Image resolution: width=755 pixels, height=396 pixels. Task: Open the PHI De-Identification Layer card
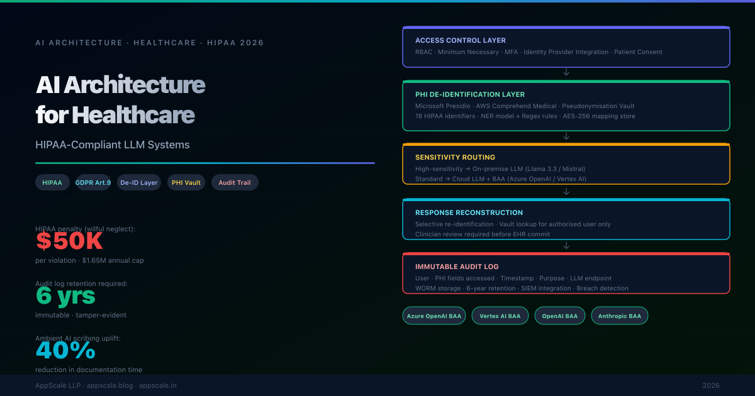[x=566, y=106]
